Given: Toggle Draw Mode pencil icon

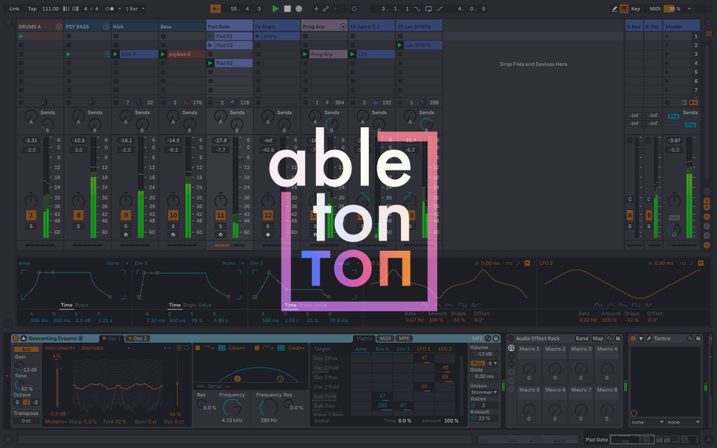Looking at the screenshot, I should click(614, 9).
